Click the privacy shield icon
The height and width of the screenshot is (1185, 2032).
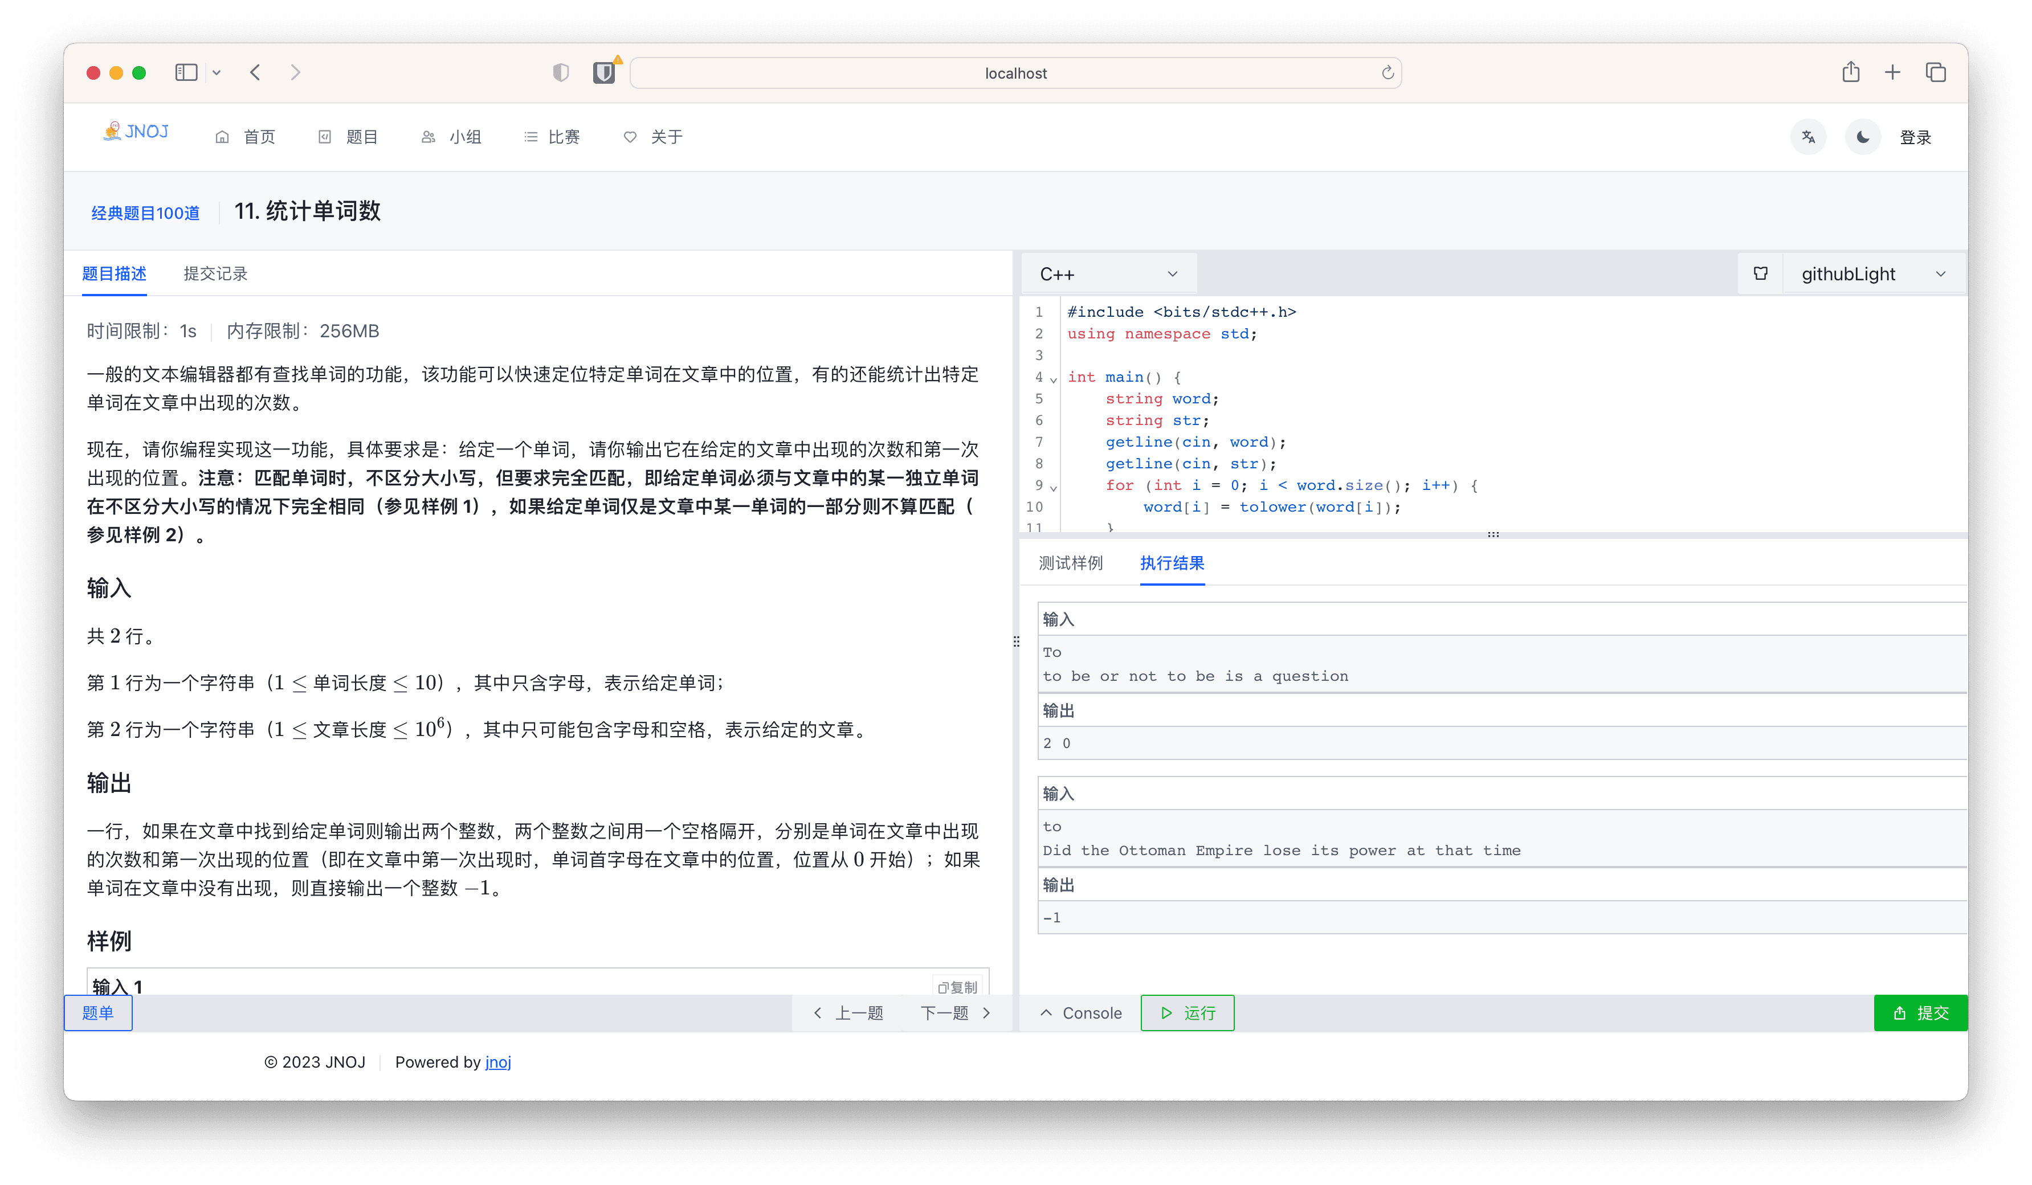[x=560, y=72]
